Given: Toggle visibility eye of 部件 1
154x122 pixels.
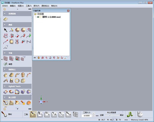Looking at the screenshot, I should click(x=38, y=17).
